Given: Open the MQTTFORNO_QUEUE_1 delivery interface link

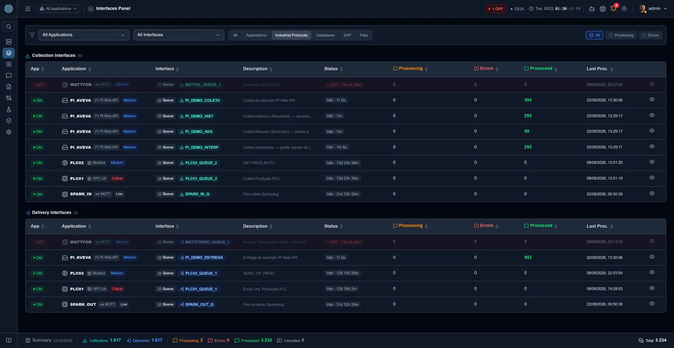Looking at the screenshot, I should point(205,242).
